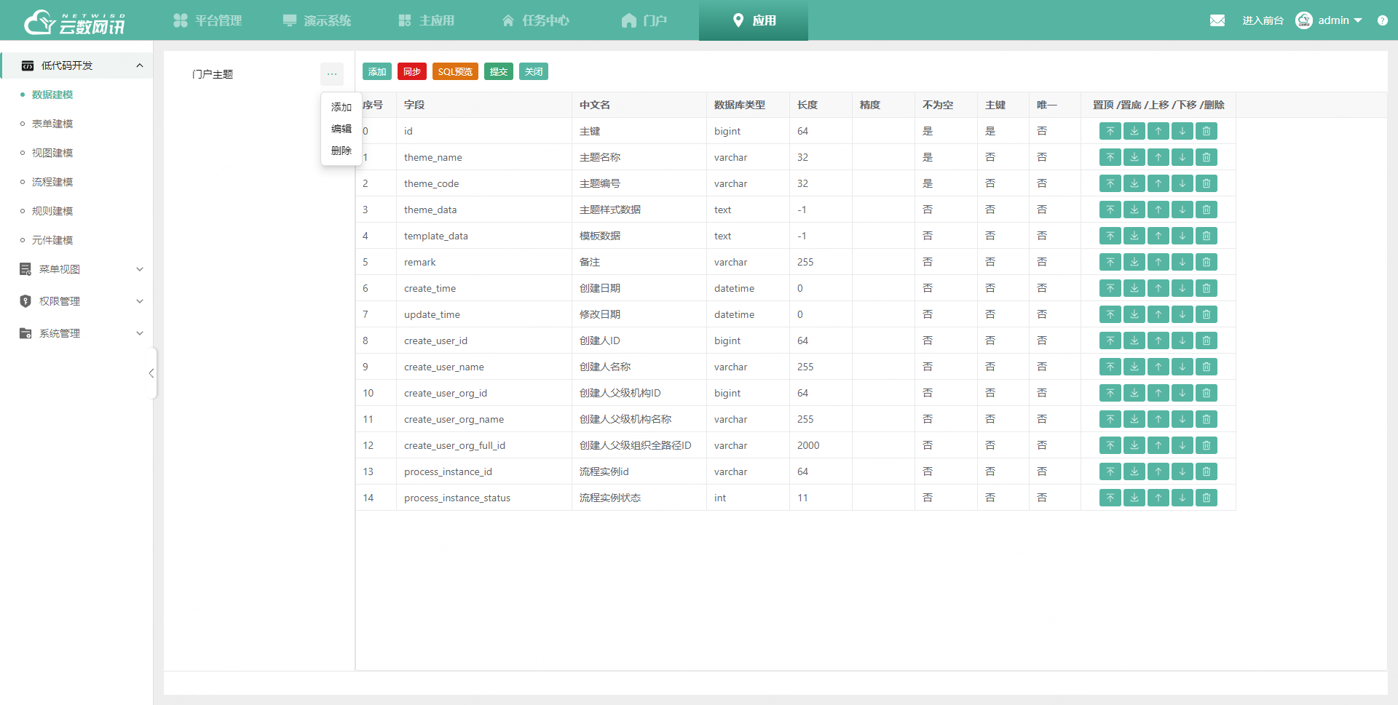This screenshot has height=705, width=1398.
Task: Collapse the 低代码开发 menu group
Action: coord(139,65)
